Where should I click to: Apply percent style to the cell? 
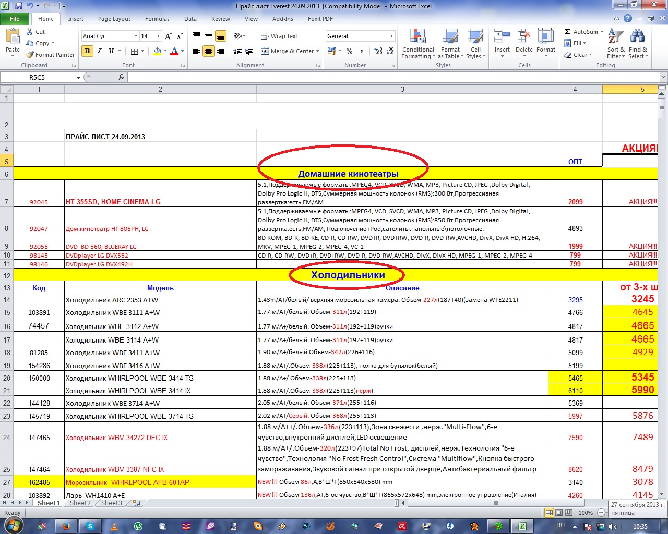click(349, 51)
